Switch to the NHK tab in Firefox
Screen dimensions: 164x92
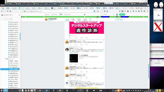point(54,8)
